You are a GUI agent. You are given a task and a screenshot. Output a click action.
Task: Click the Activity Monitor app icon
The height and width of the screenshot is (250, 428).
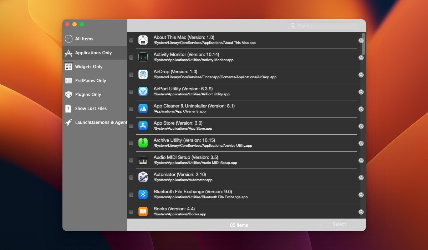click(143, 57)
